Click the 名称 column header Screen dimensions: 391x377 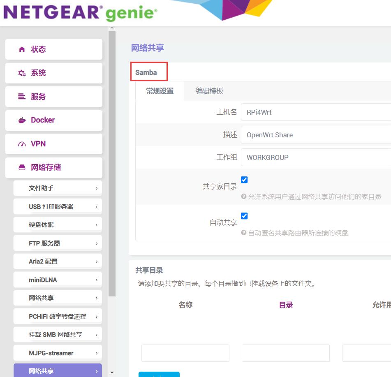point(185,305)
